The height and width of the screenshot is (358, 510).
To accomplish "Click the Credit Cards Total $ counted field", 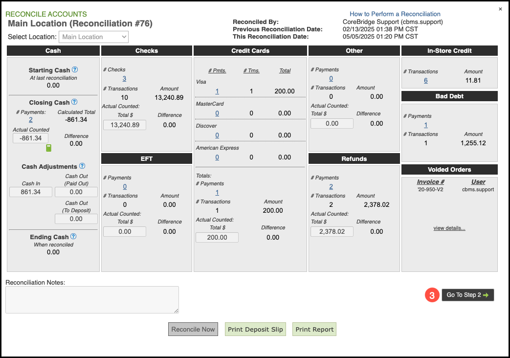I will pos(217,238).
